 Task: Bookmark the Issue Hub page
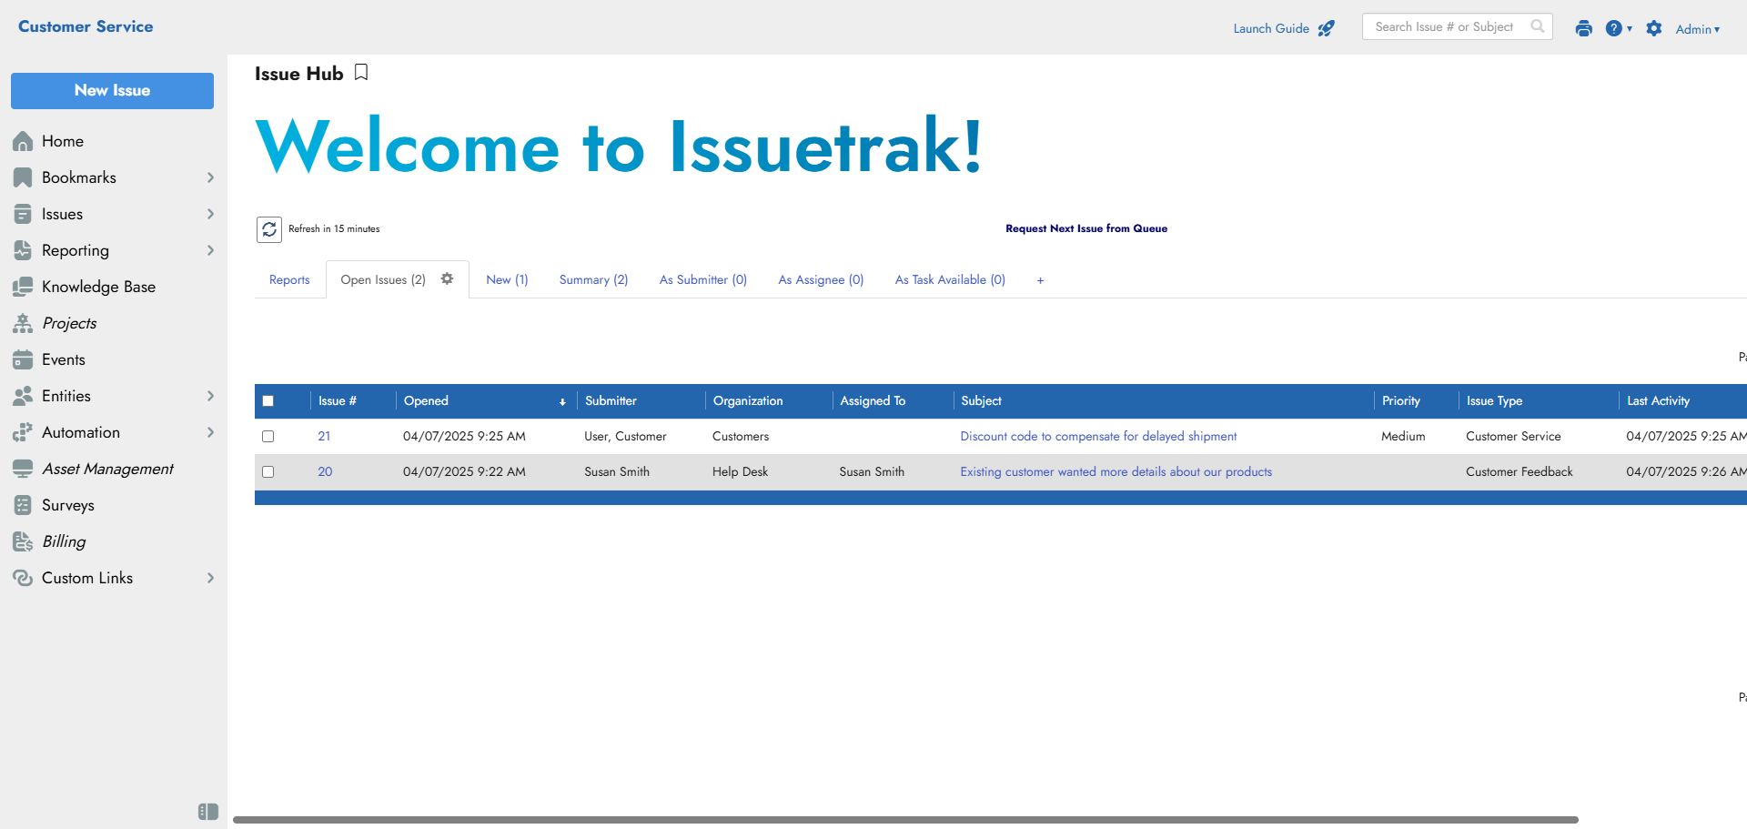click(361, 73)
